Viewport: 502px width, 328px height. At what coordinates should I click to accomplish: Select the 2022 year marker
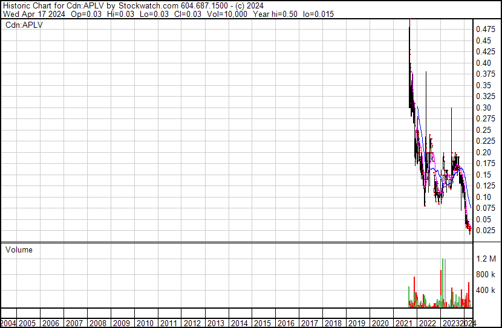point(426,323)
